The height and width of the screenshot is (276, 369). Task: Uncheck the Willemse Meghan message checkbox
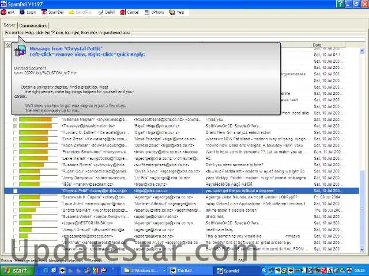16,120
